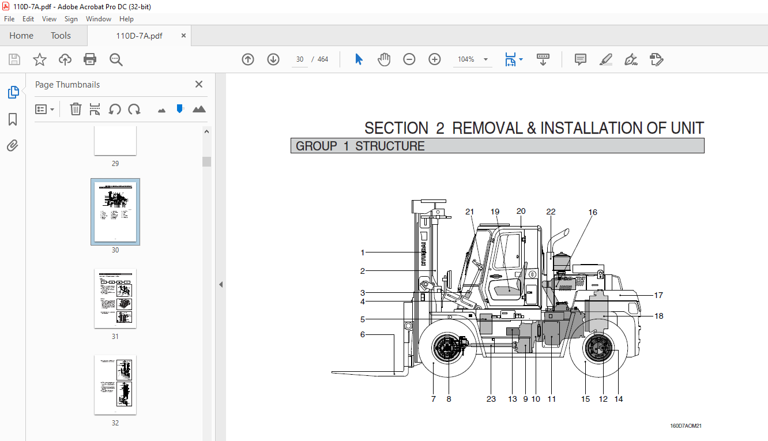Click the figure code 160D7AOM21
Viewport: 768px width, 441px height.
coord(686,426)
